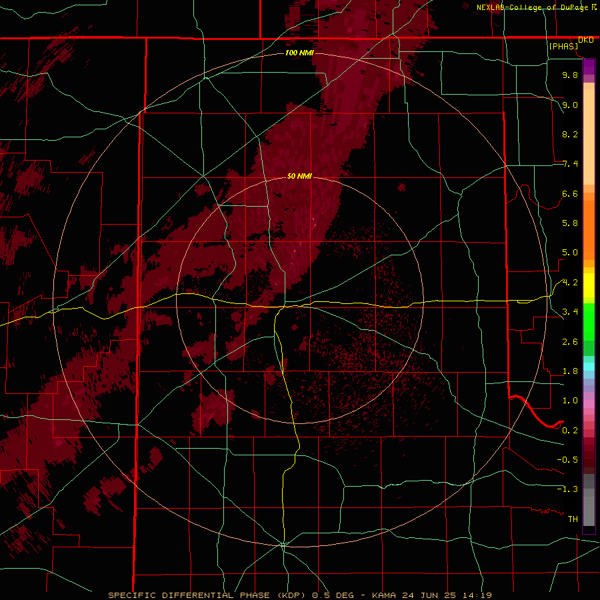Click the 3.4 scale value

click(570, 312)
